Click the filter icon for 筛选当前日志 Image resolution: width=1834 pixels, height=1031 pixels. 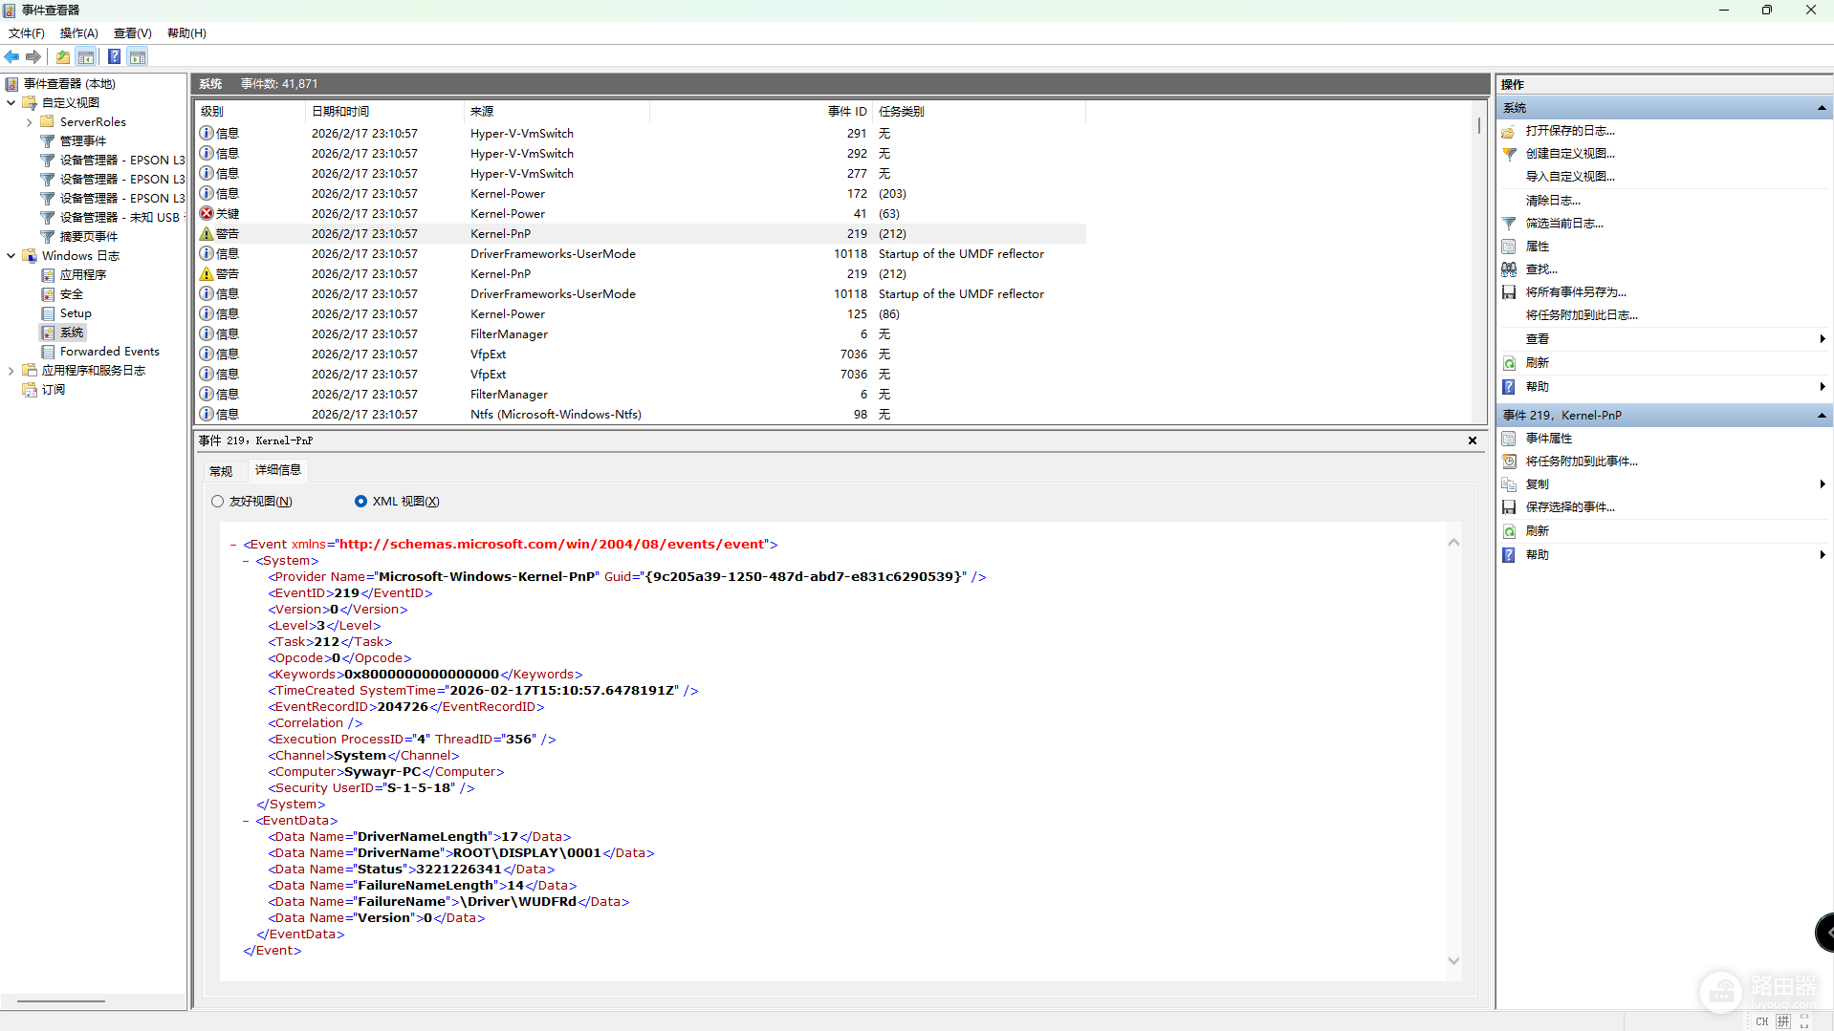[x=1509, y=224]
